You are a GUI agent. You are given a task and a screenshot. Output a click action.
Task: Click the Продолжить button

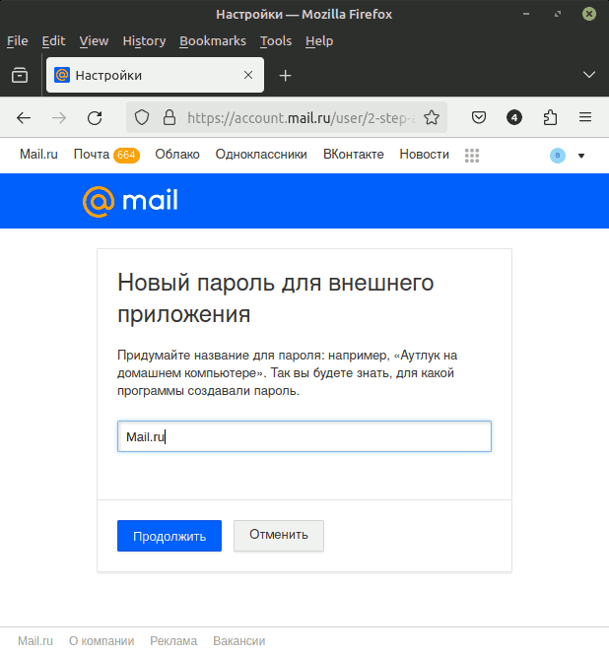click(169, 536)
